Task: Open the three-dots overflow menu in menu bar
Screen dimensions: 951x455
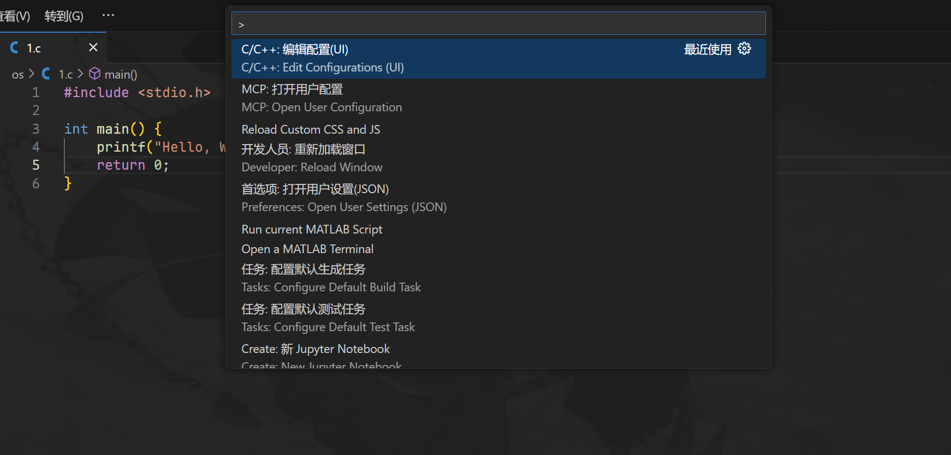Action: tap(108, 15)
